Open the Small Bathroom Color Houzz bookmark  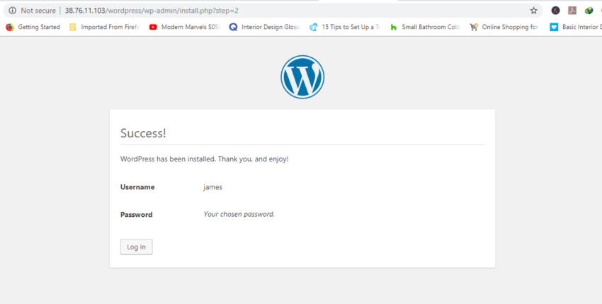click(x=425, y=27)
